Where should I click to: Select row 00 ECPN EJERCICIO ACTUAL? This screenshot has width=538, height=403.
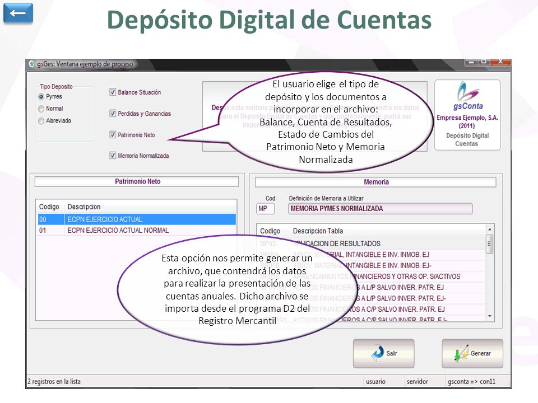137,219
